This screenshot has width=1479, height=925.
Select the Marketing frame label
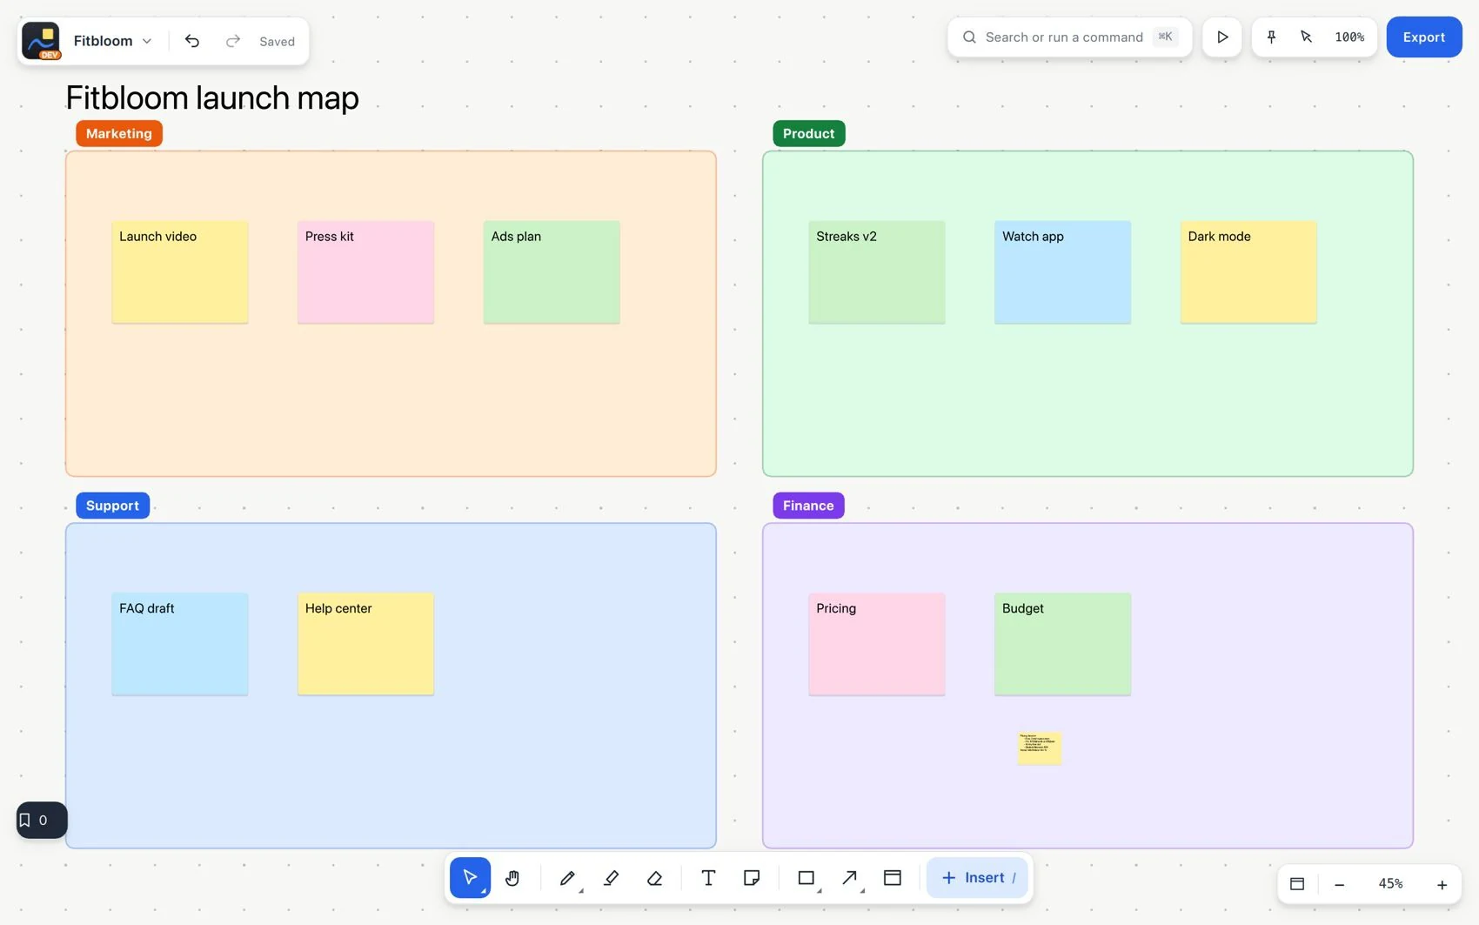click(119, 133)
